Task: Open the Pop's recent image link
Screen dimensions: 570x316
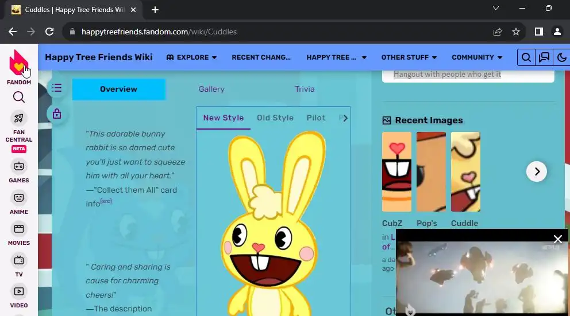Action: (x=427, y=224)
